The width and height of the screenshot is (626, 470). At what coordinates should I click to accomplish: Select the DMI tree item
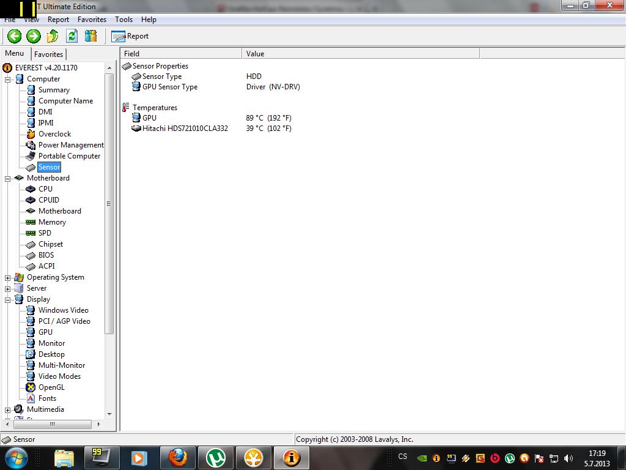45,112
